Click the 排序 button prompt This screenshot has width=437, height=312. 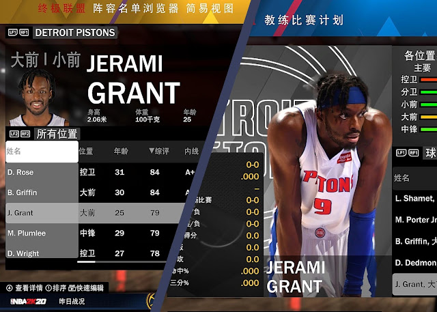57,288
